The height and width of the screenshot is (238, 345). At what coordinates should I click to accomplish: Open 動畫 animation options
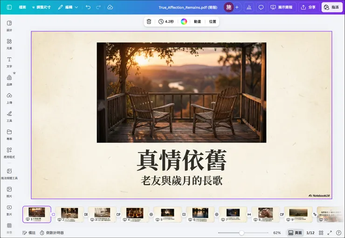tap(197, 21)
